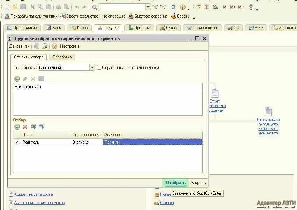
Task: Expand the Тип объекта dropdown
Action: coord(92,67)
